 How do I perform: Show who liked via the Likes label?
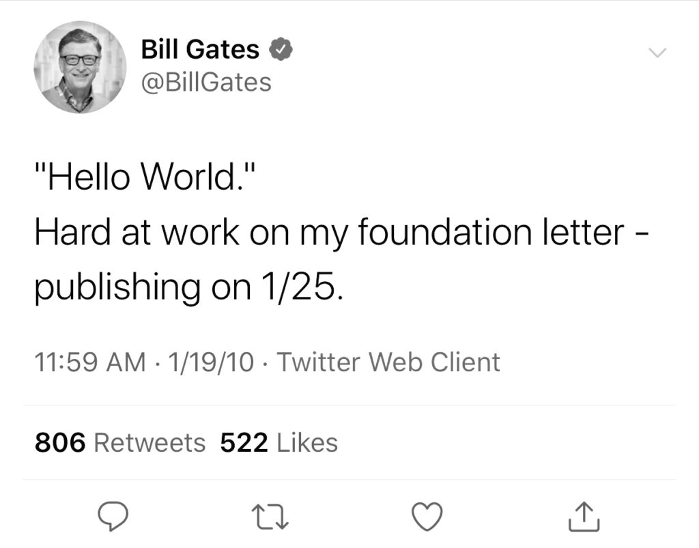click(306, 443)
